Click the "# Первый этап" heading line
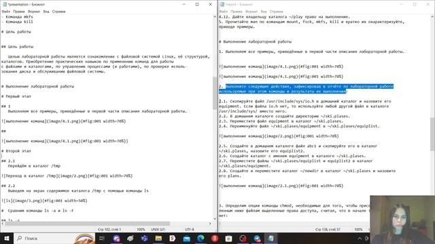This screenshot has width=435, height=244. 16,96
